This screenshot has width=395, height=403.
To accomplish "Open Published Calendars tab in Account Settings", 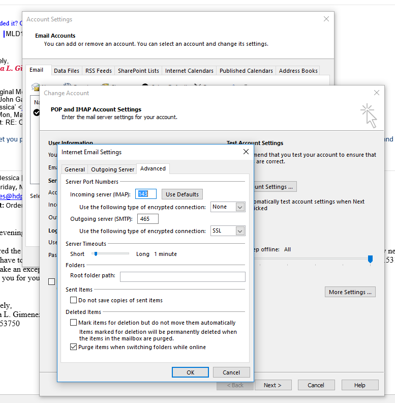I will coord(246,71).
